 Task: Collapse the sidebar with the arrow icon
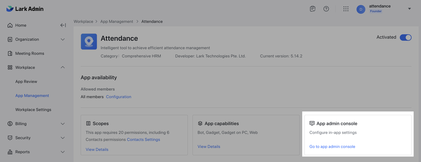63,25
